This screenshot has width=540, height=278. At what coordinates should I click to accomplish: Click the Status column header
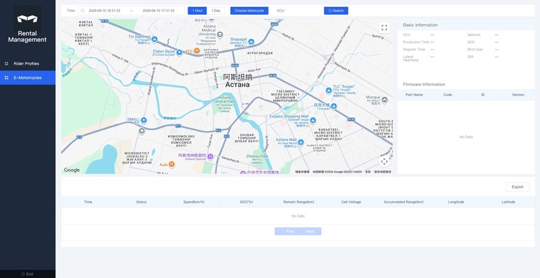(141, 202)
